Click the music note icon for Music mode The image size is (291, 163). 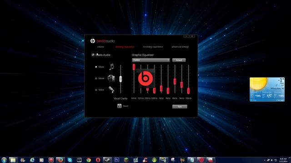tap(111, 67)
